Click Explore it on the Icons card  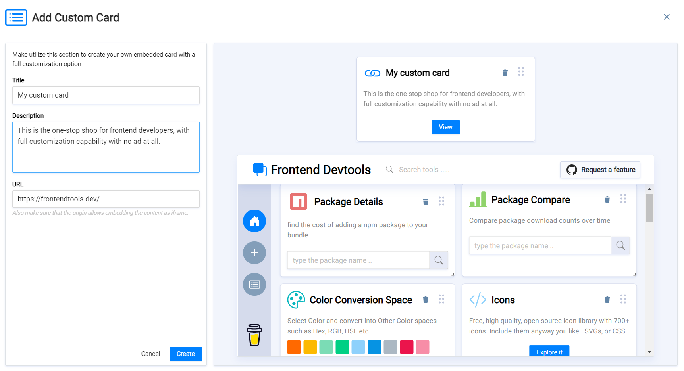[x=549, y=352]
